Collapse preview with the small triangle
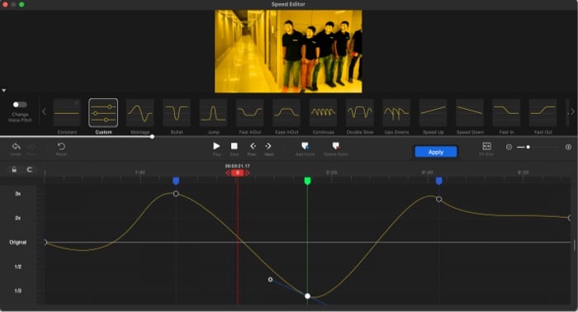Viewport: 578px width, 312px height. [3, 90]
